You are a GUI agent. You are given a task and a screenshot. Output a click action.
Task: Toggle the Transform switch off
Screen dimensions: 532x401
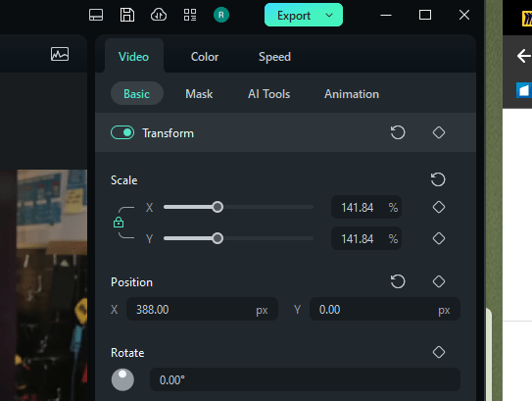tap(122, 132)
